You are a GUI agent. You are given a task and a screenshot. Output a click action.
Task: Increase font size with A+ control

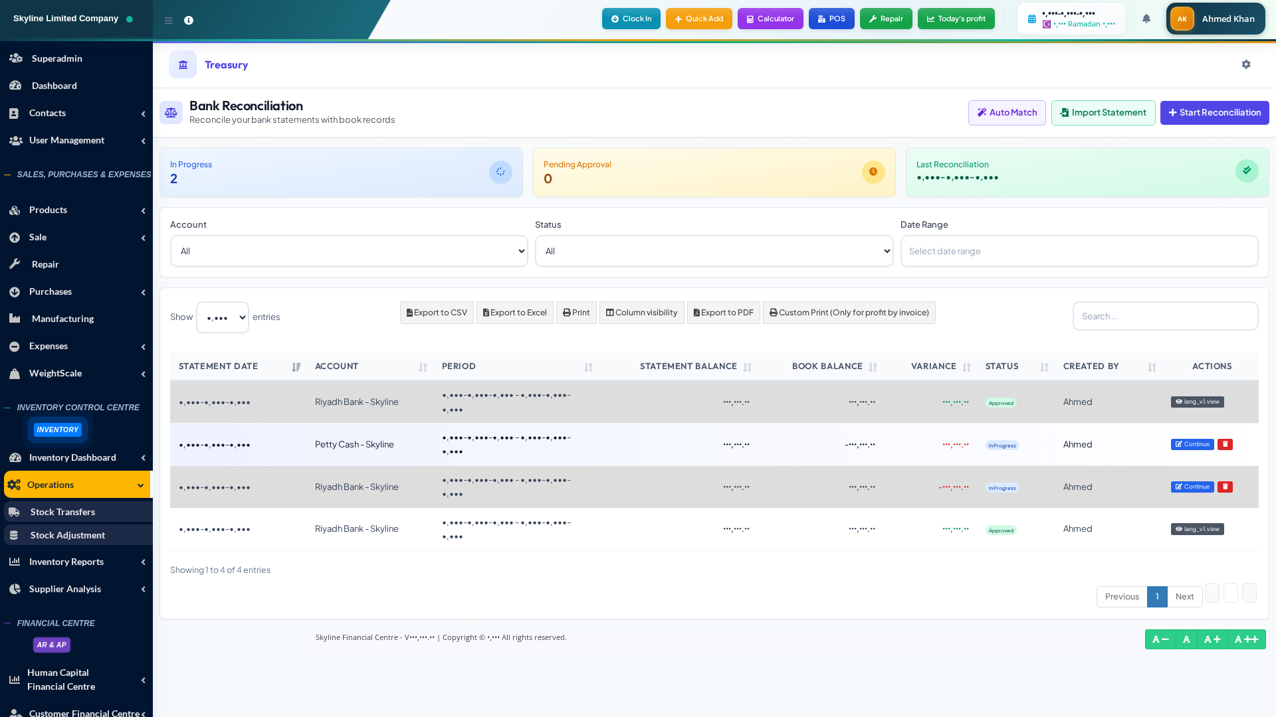click(1212, 639)
